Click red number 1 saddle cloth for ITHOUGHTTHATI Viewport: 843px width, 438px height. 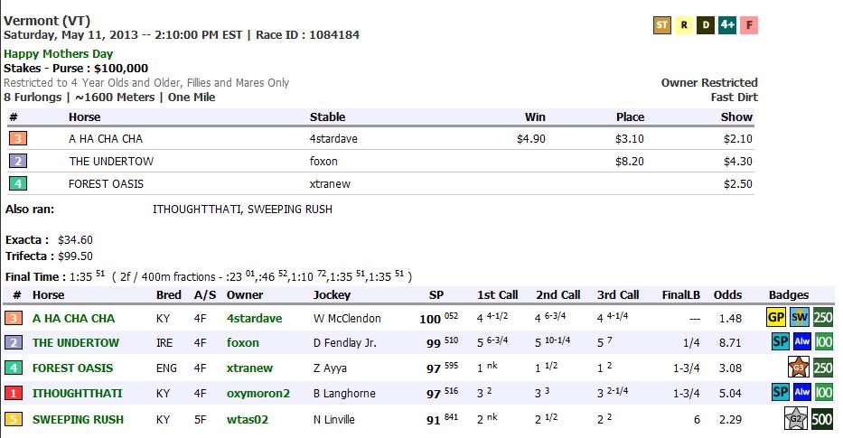(15, 394)
